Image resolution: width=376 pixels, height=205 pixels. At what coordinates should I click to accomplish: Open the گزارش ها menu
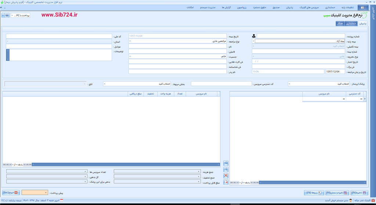click(226, 7)
